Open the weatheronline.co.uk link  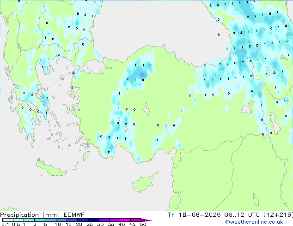tap(254, 222)
